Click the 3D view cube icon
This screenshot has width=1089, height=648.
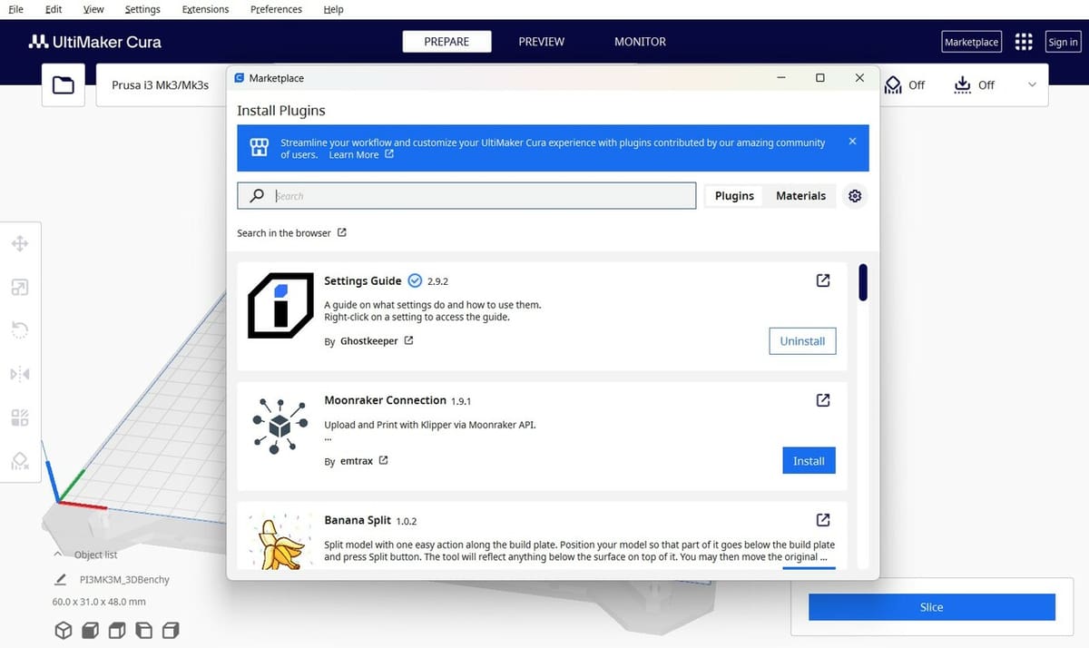(x=63, y=630)
